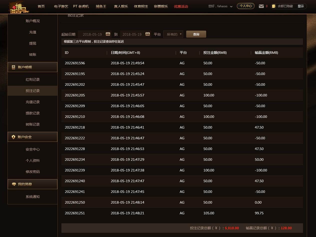The height and width of the screenshot is (237, 316).
Task: Open 个人资料 in sidebar
Action: click(33, 160)
